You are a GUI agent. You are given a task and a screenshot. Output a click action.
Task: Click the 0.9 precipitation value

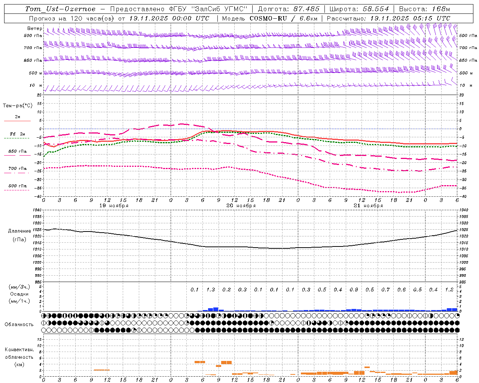354,289
